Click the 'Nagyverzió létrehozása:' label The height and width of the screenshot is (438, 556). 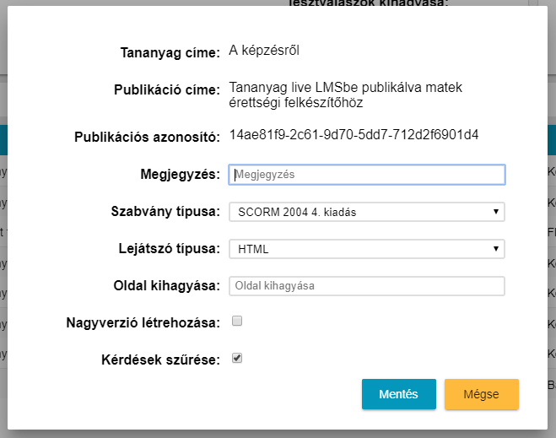coord(143,322)
